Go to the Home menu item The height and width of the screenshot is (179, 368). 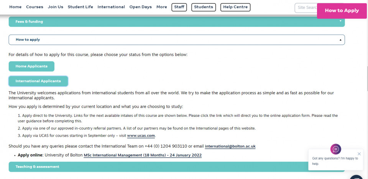point(15,7)
